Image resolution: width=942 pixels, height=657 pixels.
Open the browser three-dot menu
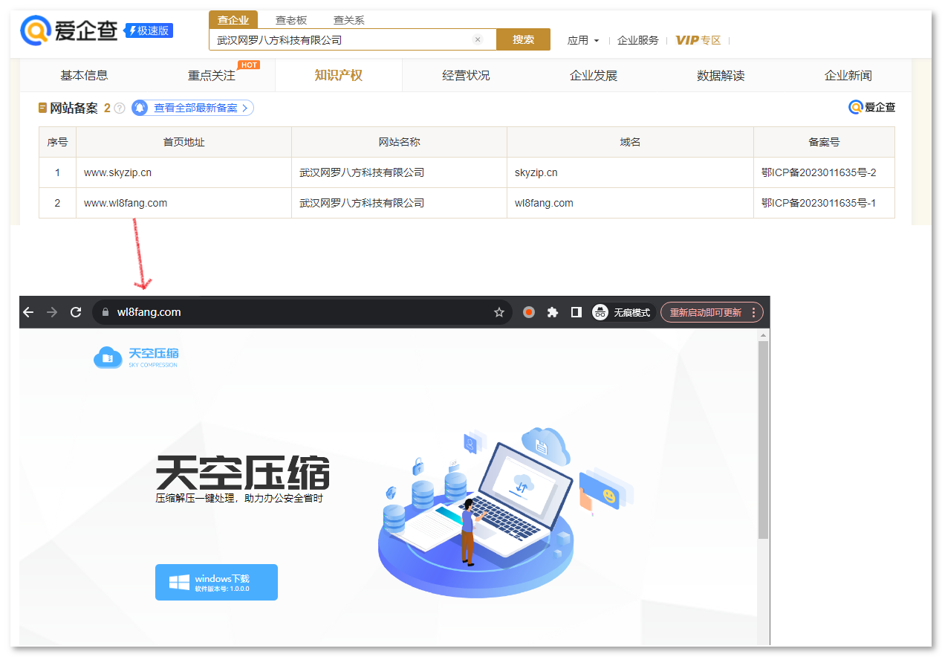[754, 312]
